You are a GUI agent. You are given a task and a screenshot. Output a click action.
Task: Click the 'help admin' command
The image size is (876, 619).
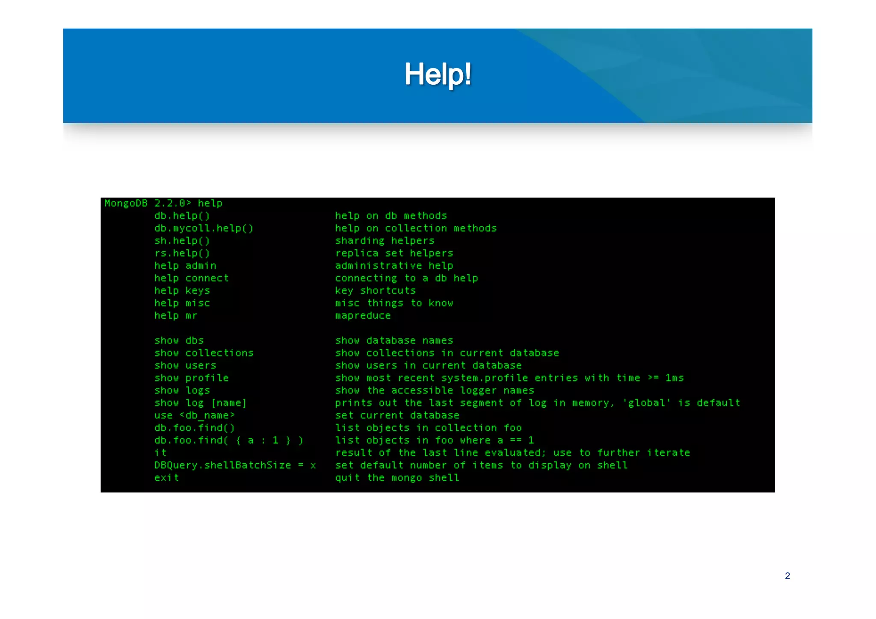tap(185, 266)
